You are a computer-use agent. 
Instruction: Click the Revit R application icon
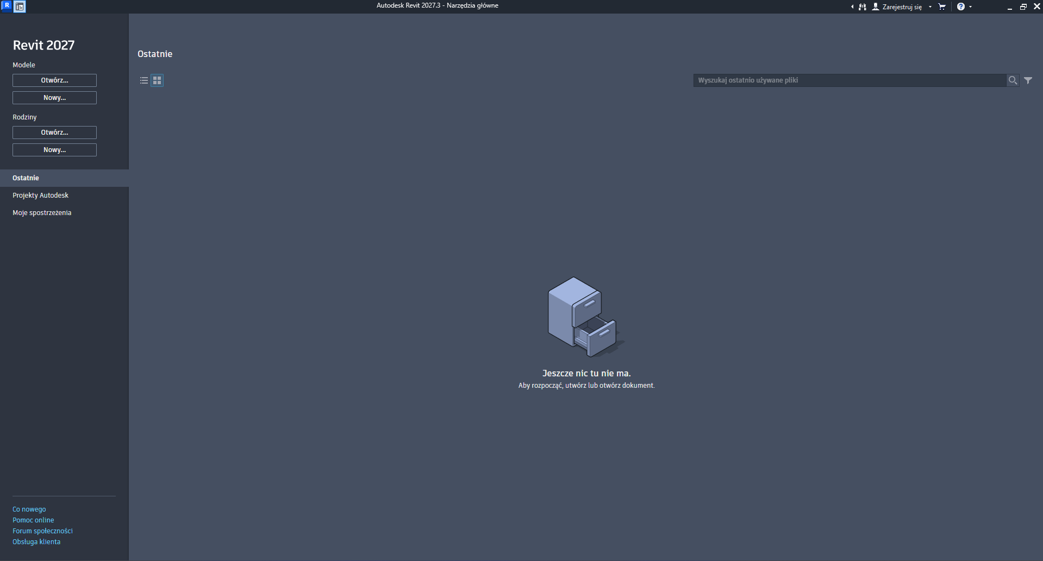click(x=7, y=6)
